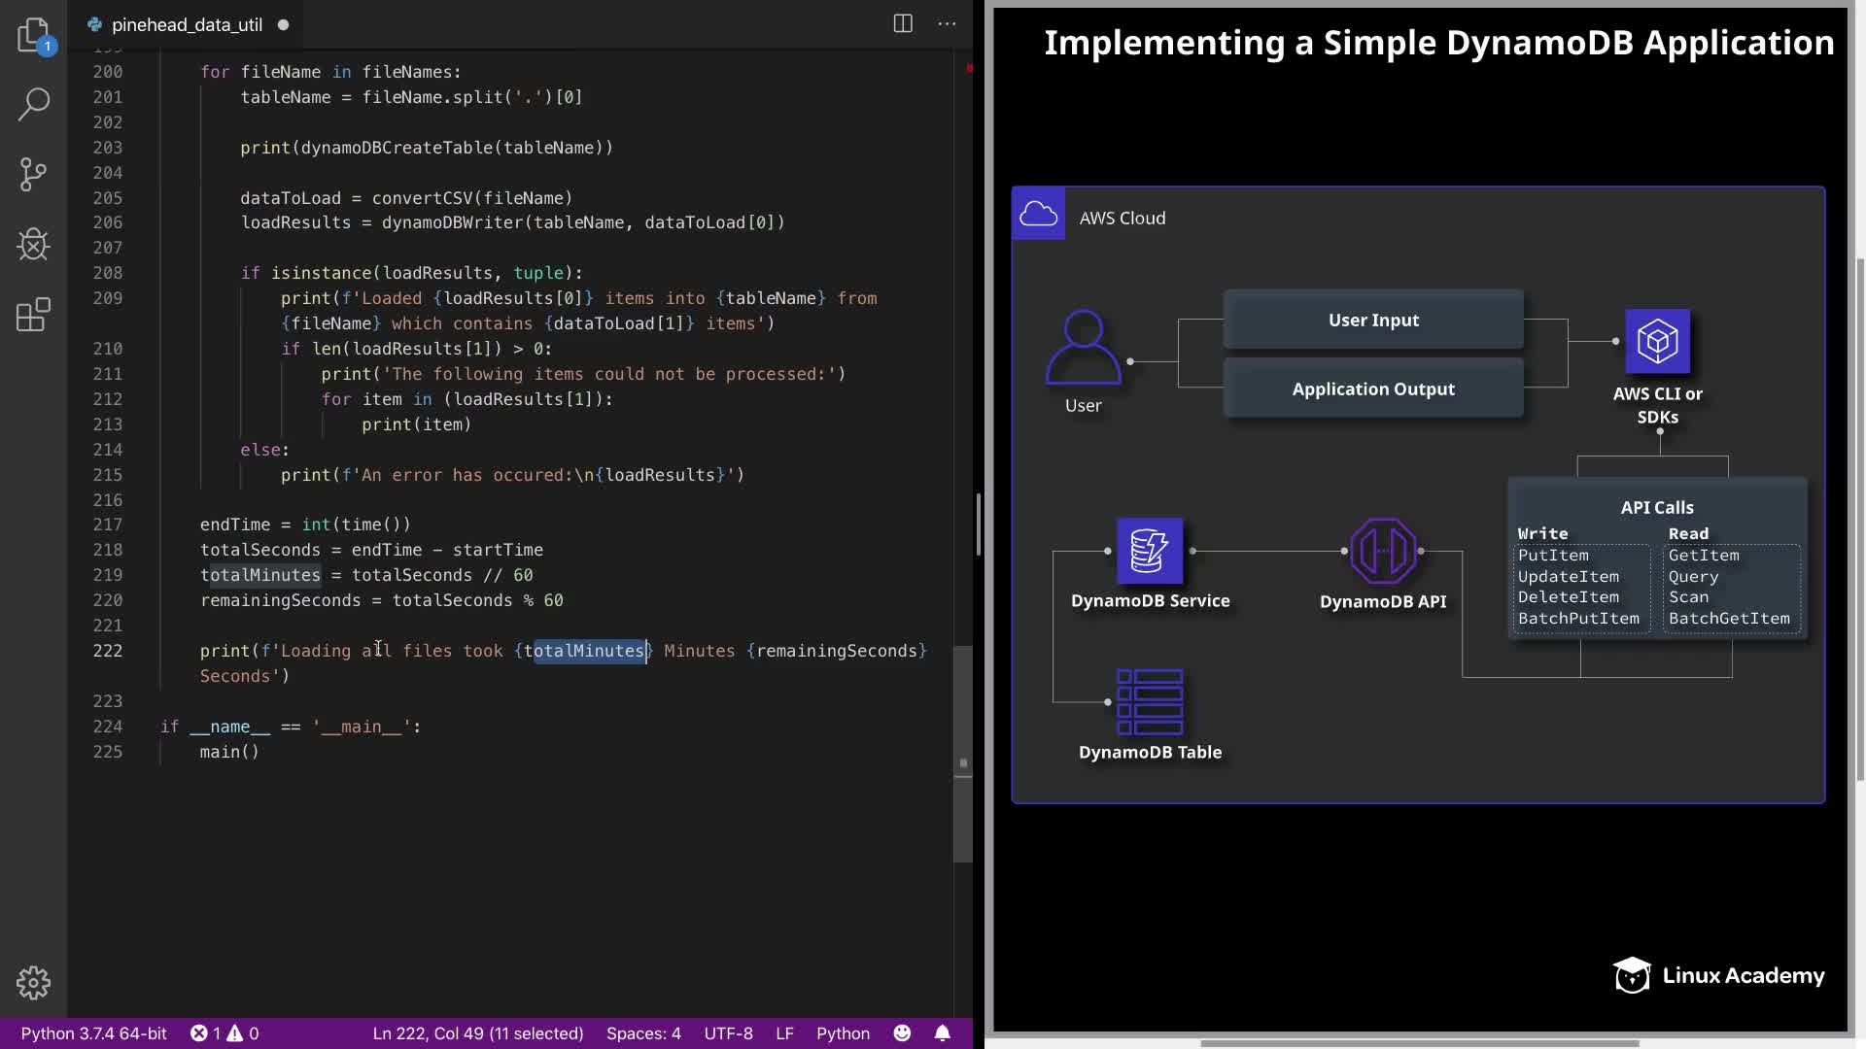This screenshot has height=1049, width=1866.
Task: Toggle end of line sequence LF
Action: [x=784, y=1033]
